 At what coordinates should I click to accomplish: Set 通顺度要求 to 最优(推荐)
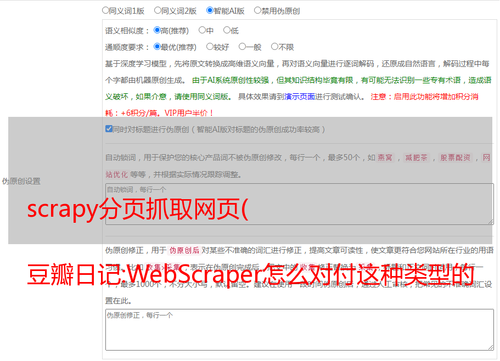click(x=157, y=47)
